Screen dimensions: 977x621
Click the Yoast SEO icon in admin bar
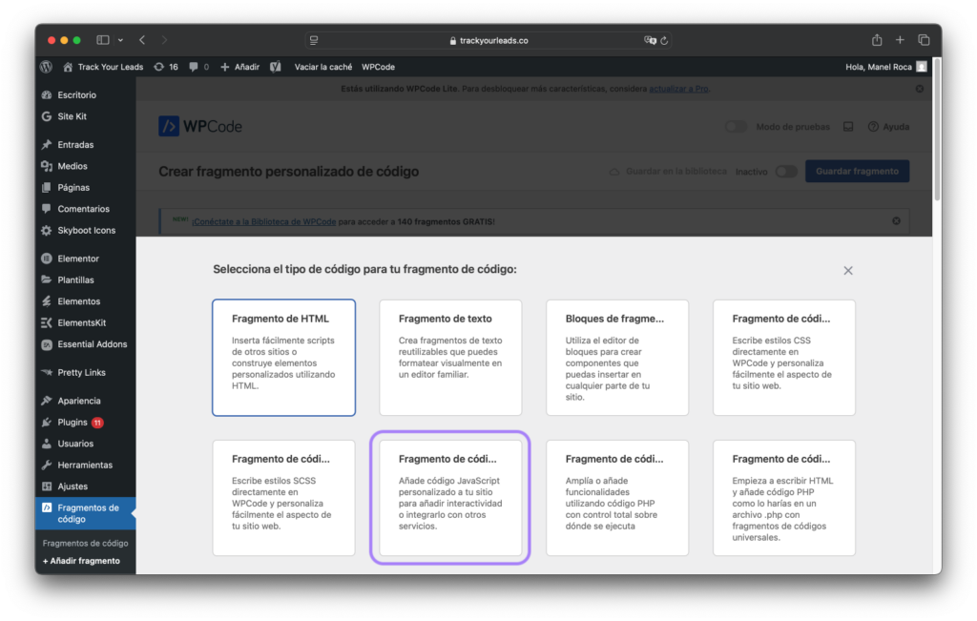276,67
